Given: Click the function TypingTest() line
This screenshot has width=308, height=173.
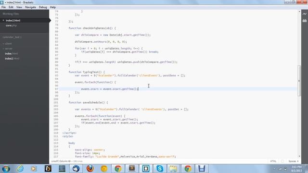Looking at the screenshot, I should tap(87, 72).
